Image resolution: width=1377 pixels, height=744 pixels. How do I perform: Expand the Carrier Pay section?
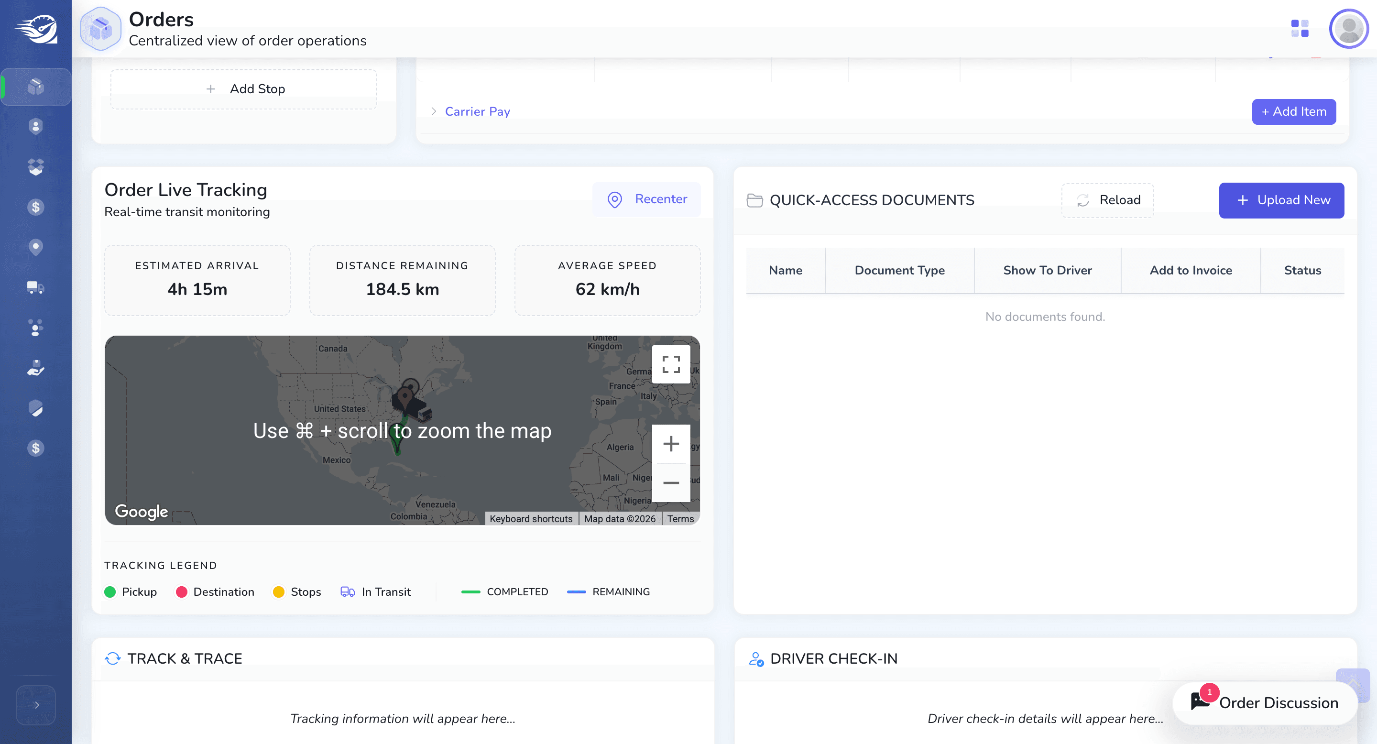(x=470, y=111)
